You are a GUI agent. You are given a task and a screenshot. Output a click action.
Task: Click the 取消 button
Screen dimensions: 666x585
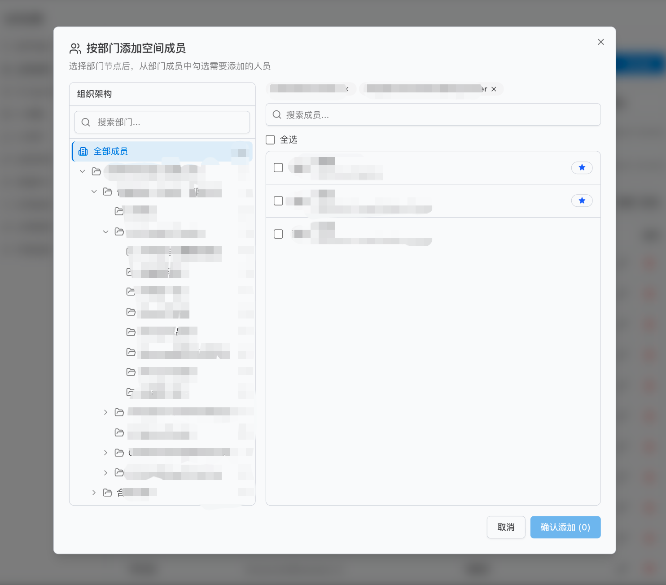click(506, 527)
